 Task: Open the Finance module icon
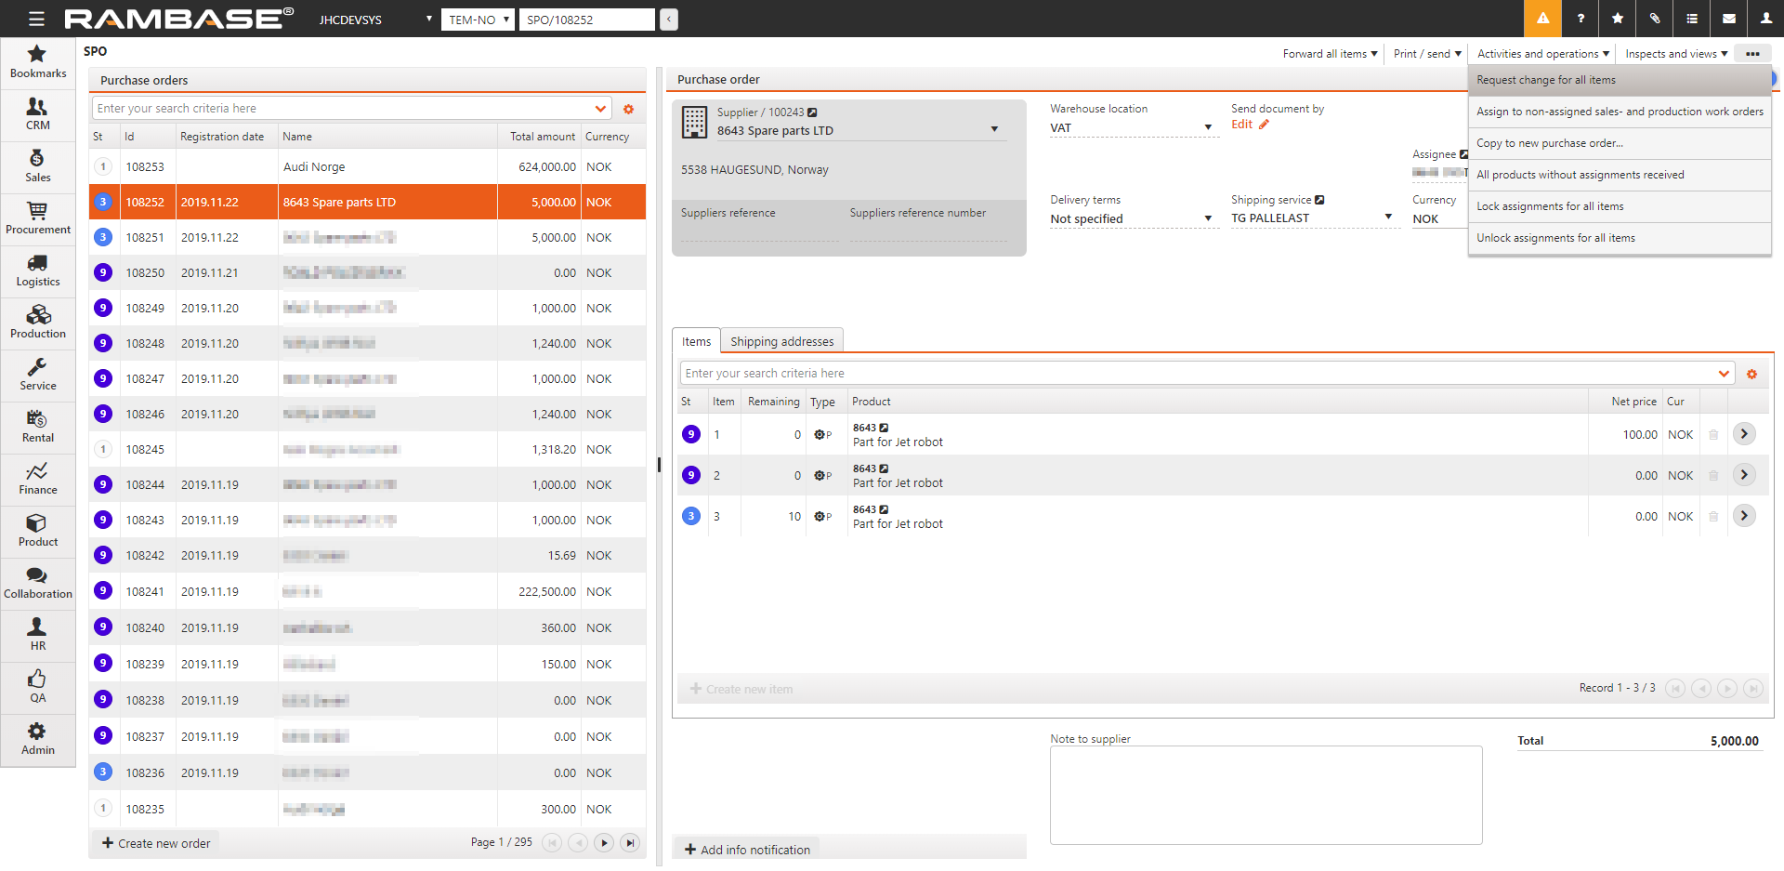pyautogui.click(x=37, y=478)
